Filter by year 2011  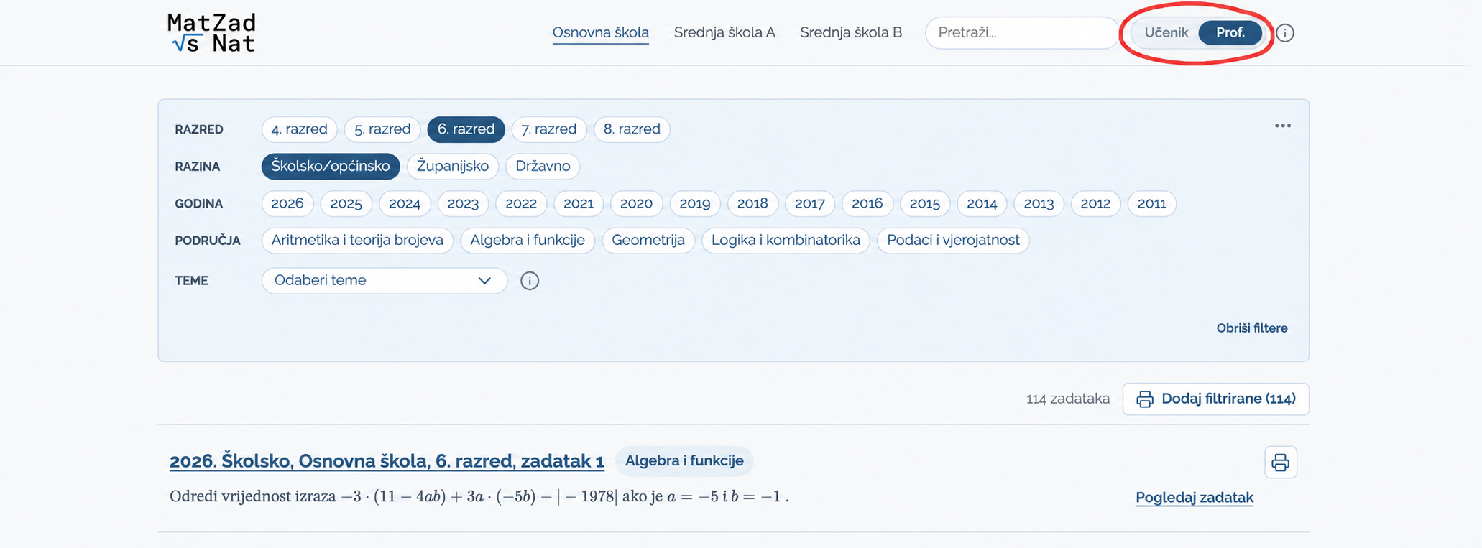(1152, 204)
